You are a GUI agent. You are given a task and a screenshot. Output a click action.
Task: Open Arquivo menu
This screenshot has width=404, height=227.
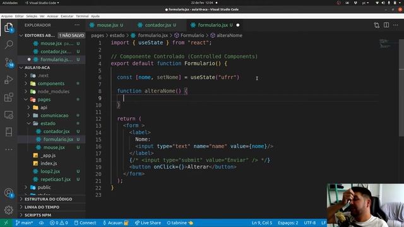click(7, 16)
